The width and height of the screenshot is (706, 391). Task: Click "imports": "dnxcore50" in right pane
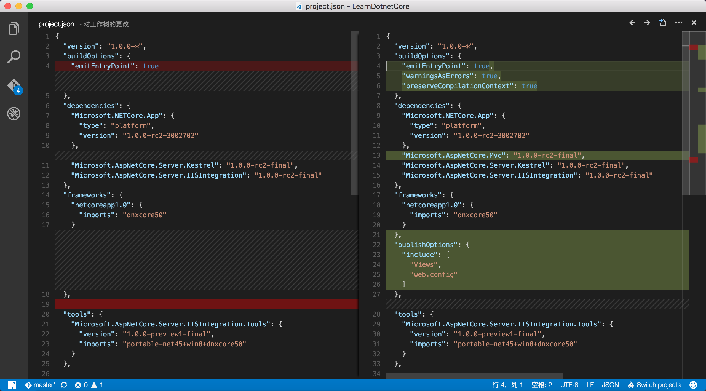(453, 215)
